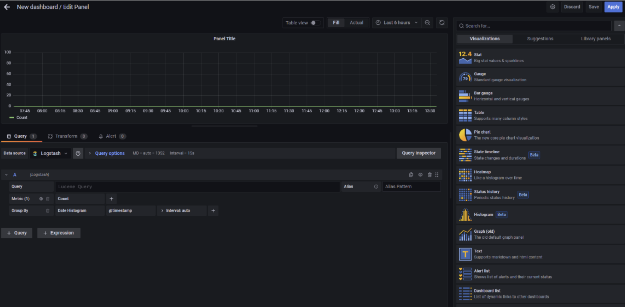Select the State timeline visualization
The width and height of the screenshot is (625, 307).
click(x=540, y=155)
